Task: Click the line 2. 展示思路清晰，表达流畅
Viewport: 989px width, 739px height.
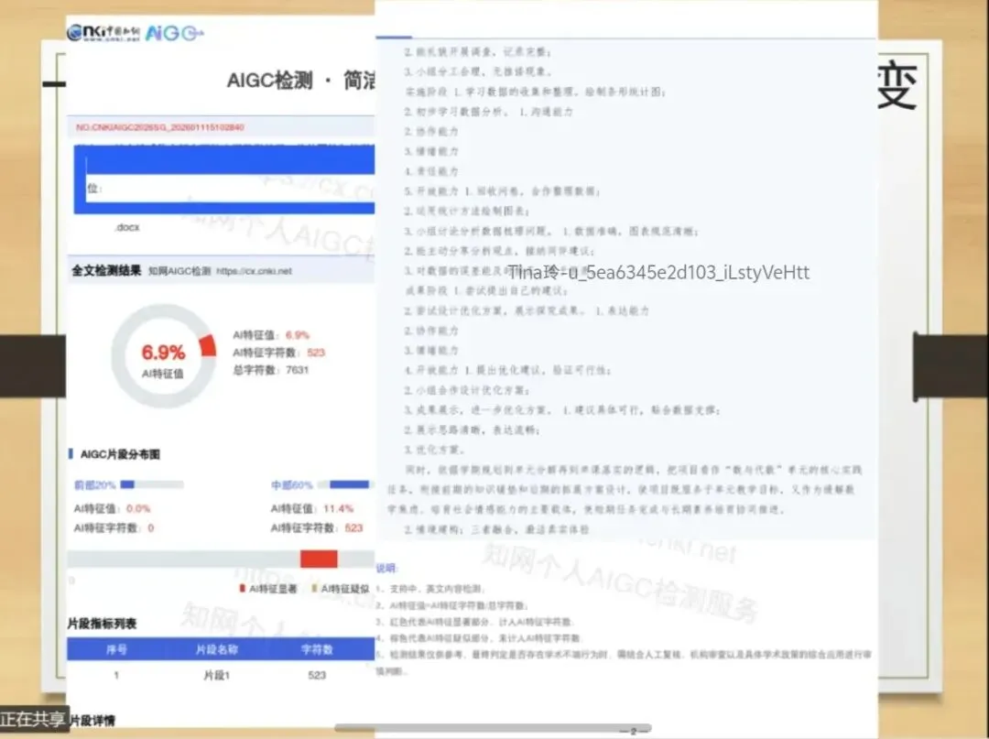Action: point(472,430)
